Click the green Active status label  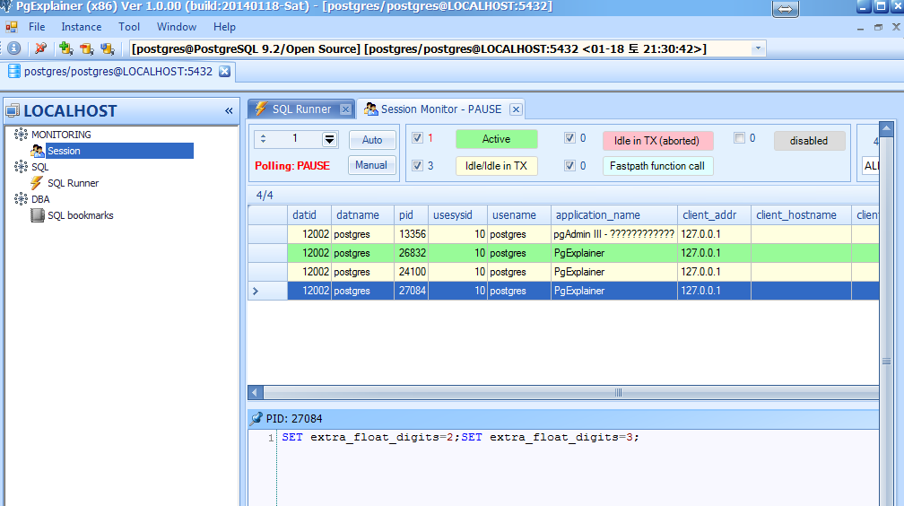pos(497,139)
